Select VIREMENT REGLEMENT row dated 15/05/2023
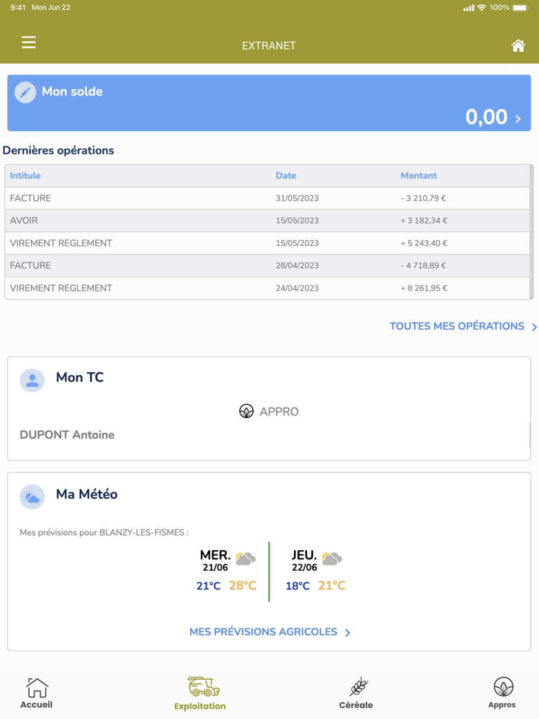The image size is (539, 719). (x=267, y=243)
